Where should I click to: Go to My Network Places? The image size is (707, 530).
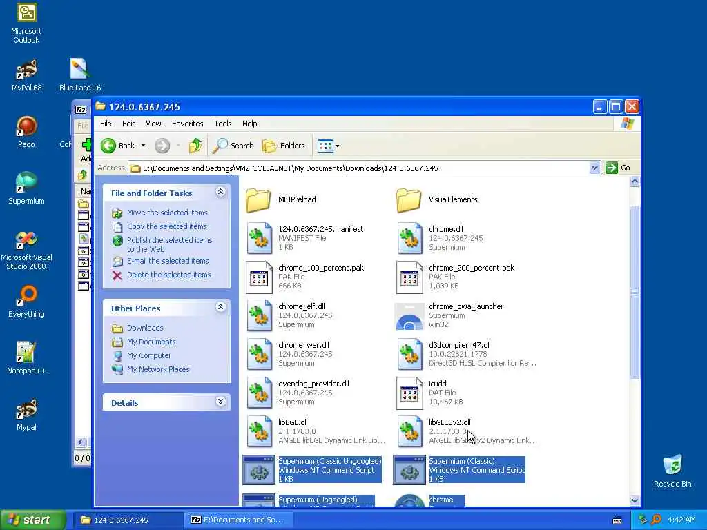pos(158,369)
